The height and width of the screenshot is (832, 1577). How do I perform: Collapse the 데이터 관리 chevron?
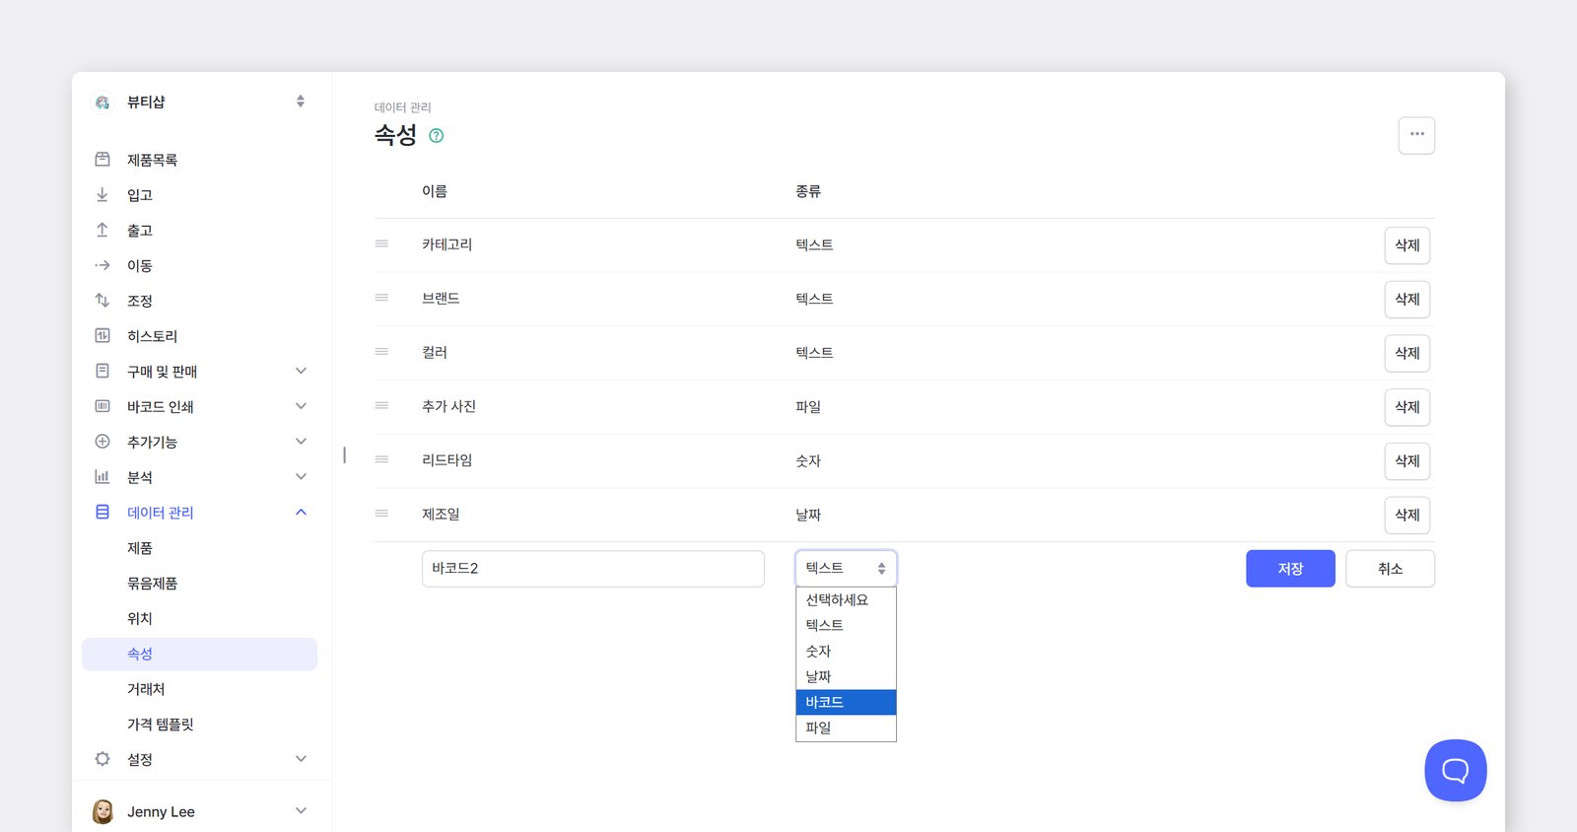coord(302,512)
